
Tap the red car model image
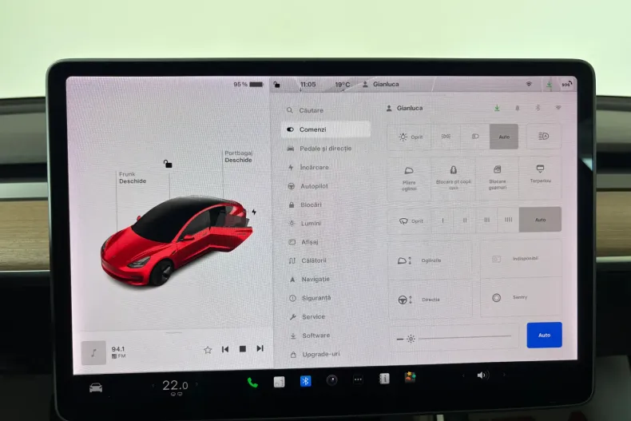pos(177,240)
